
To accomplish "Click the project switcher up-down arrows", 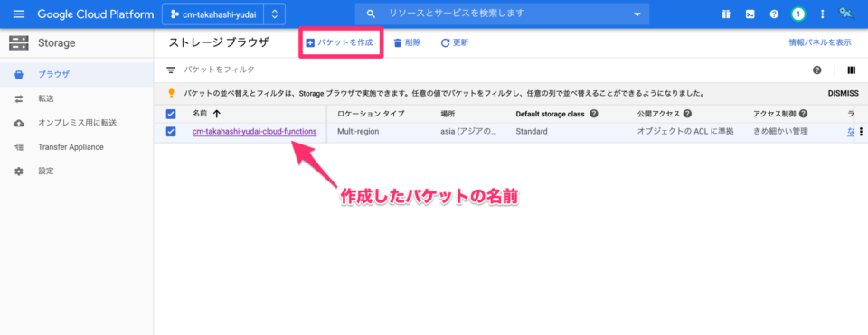I will (275, 14).
